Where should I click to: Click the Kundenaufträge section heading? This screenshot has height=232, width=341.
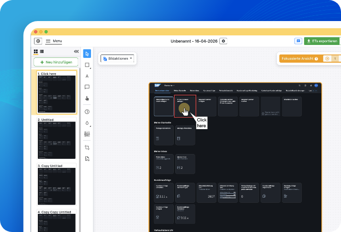tap(163, 180)
